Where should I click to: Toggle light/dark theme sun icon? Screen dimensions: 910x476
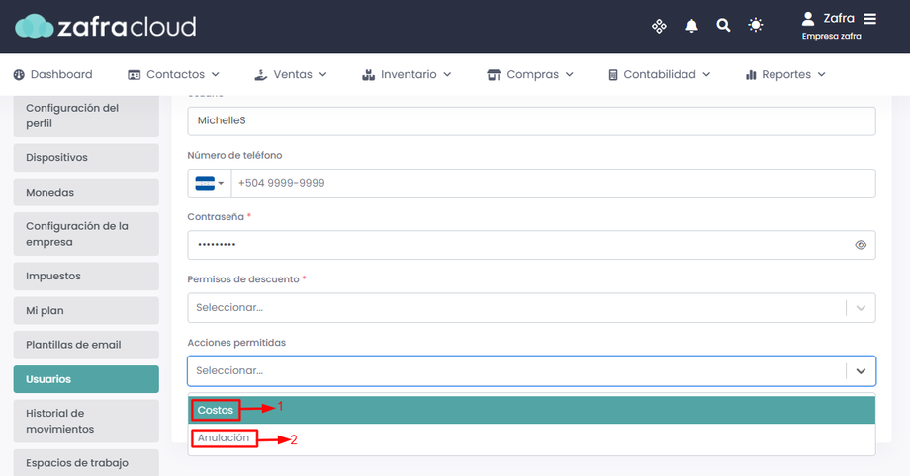(x=755, y=25)
